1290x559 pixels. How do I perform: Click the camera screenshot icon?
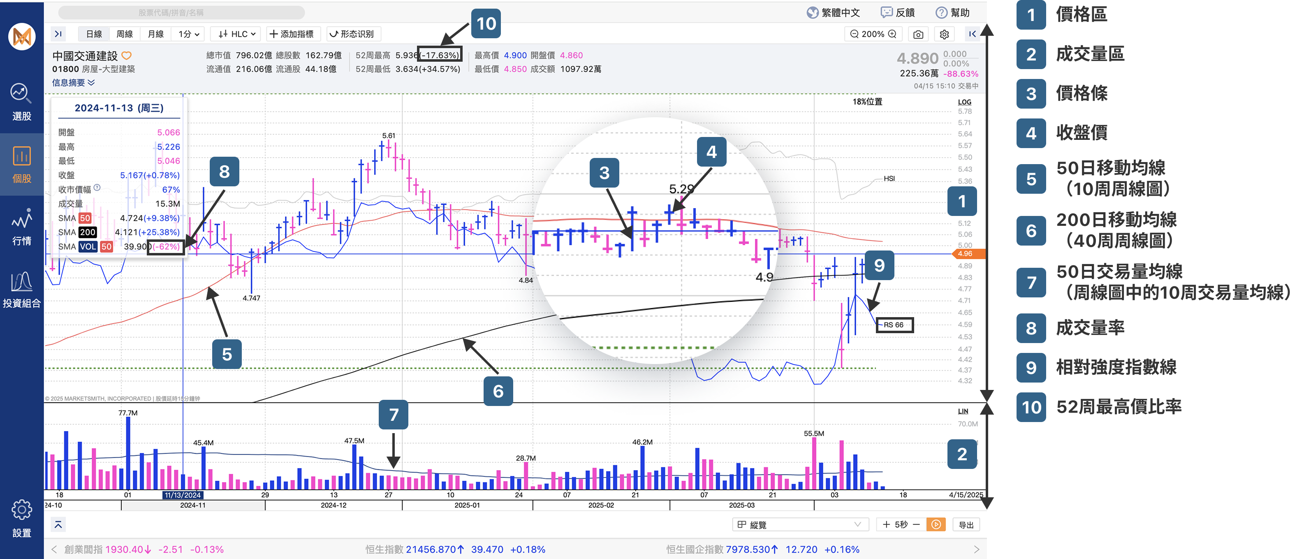point(918,34)
